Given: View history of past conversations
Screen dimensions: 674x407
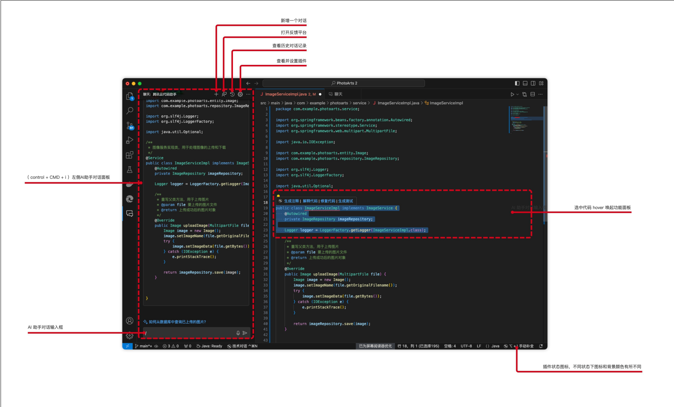Looking at the screenshot, I should 232,94.
